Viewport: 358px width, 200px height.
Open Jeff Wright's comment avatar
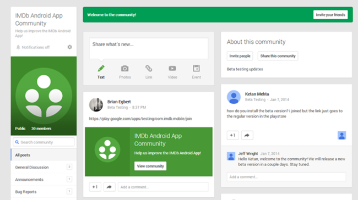click(231, 156)
